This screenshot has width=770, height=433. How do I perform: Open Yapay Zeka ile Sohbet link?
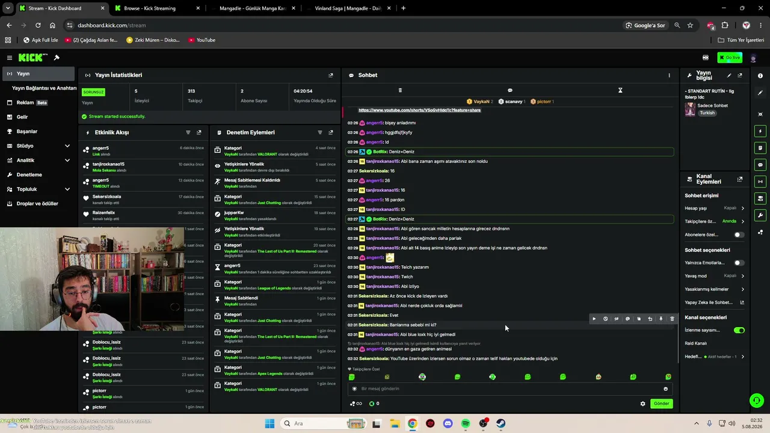[715, 302]
